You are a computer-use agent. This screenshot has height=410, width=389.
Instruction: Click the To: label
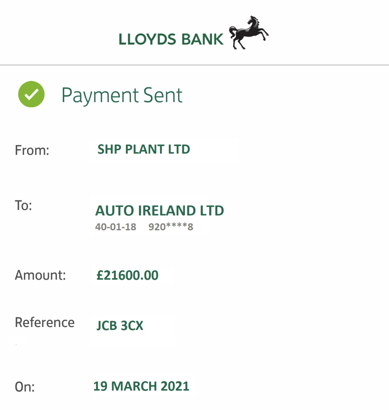click(x=23, y=205)
